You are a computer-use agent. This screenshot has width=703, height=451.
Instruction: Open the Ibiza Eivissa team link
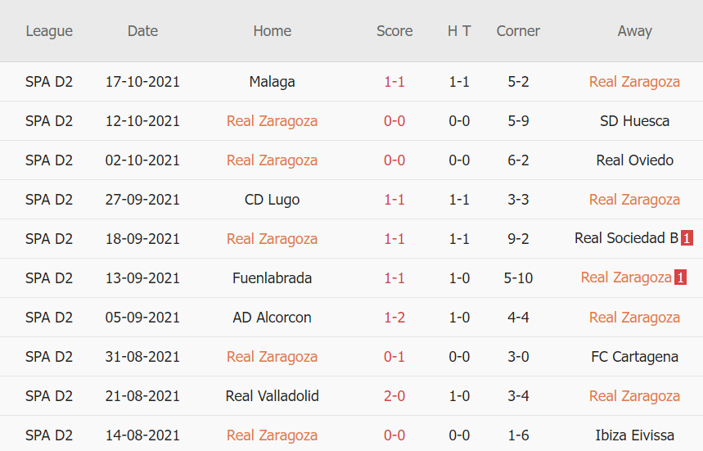(634, 435)
